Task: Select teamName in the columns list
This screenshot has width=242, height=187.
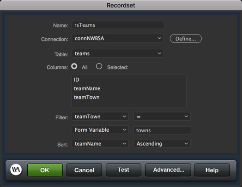Action: pyautogui.click(x=87, y=88)
